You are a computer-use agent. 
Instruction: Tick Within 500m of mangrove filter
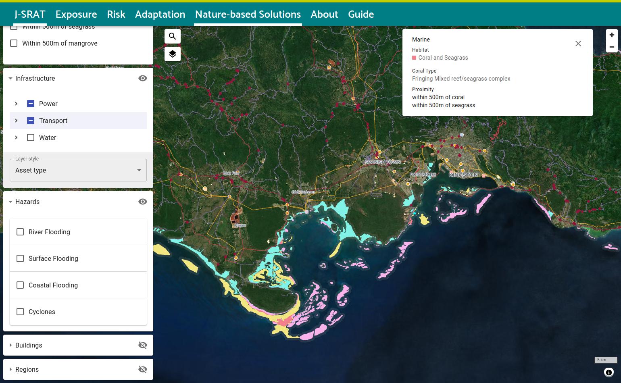(14, 43)
